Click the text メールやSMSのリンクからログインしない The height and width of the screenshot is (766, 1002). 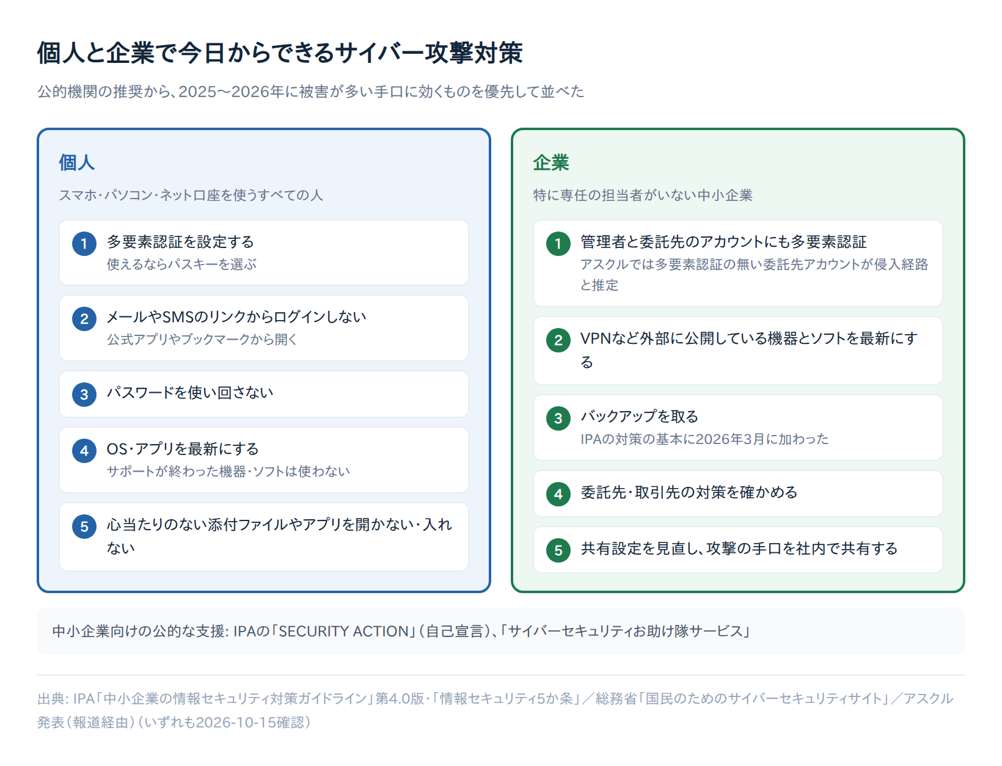coord(236,317)
